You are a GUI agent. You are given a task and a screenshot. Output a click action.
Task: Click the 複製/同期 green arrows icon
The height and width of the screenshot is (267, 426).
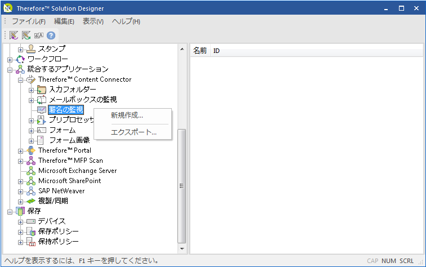click(31, 201)
